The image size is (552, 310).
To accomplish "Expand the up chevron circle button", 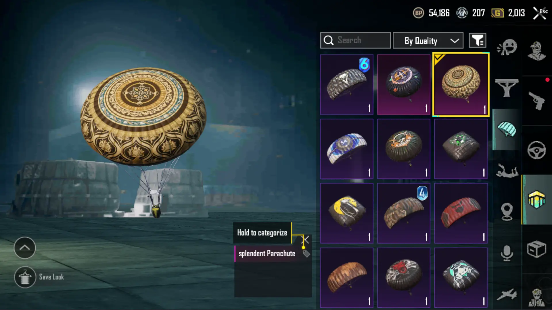I will pos(25,248).
